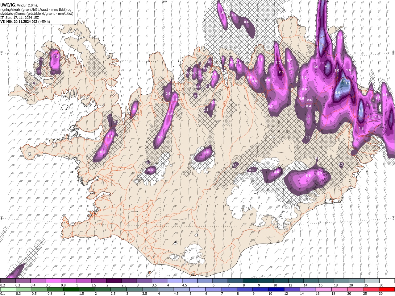The image size is (395, 296).
Task: Click top legend white swatch after 30
Action: [387, 281]
